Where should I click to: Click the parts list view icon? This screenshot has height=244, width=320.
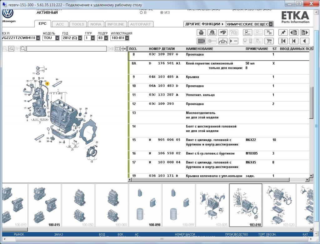click(201, 41)
